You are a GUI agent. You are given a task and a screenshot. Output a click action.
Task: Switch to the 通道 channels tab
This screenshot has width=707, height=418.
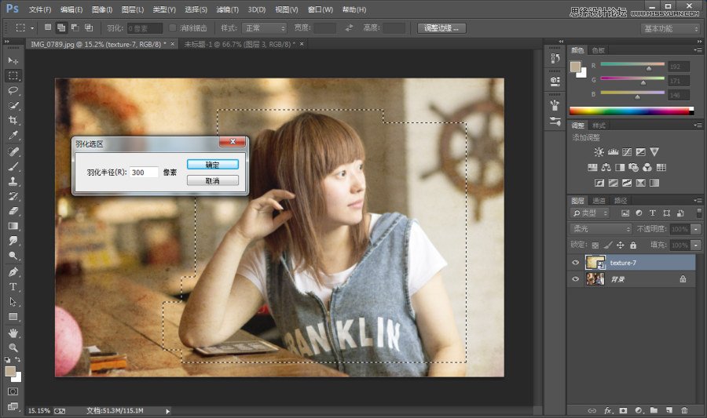click(599, 201)
